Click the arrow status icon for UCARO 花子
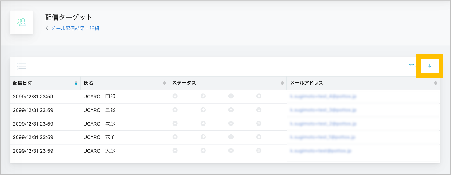Image resolution: width=451 pixels, height=175 pixels. pyautogui.click(x=203, y=137)
